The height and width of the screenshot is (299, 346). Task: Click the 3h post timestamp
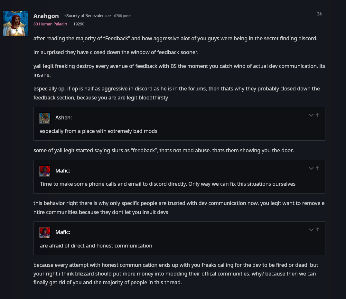click(x=319, y=14)
